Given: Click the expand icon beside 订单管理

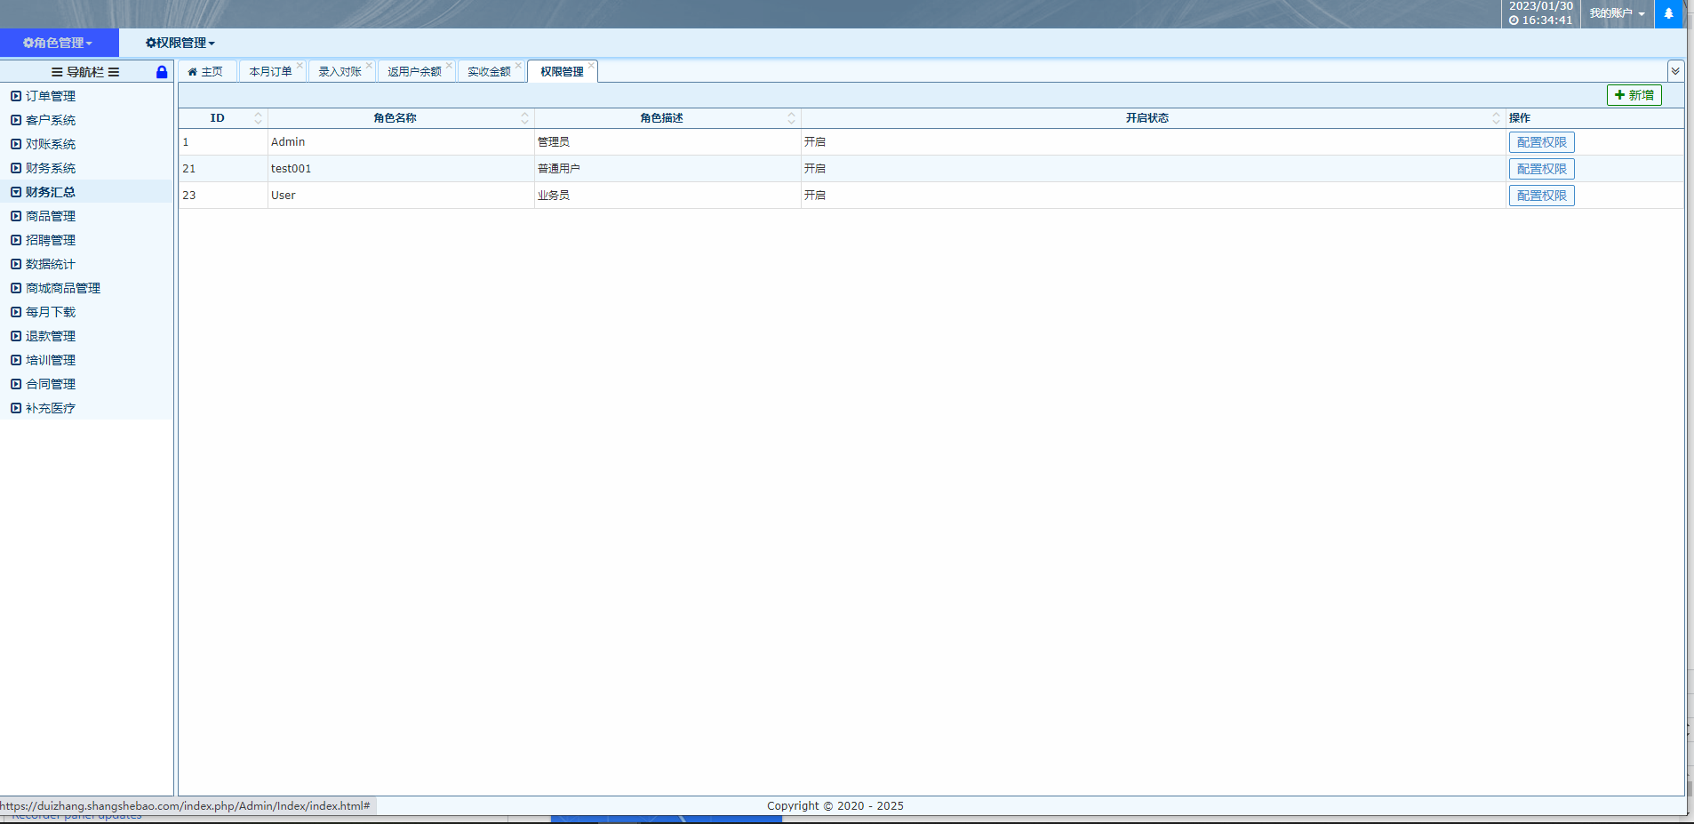Looking at the screenshot, I should (x=16, y=96).
